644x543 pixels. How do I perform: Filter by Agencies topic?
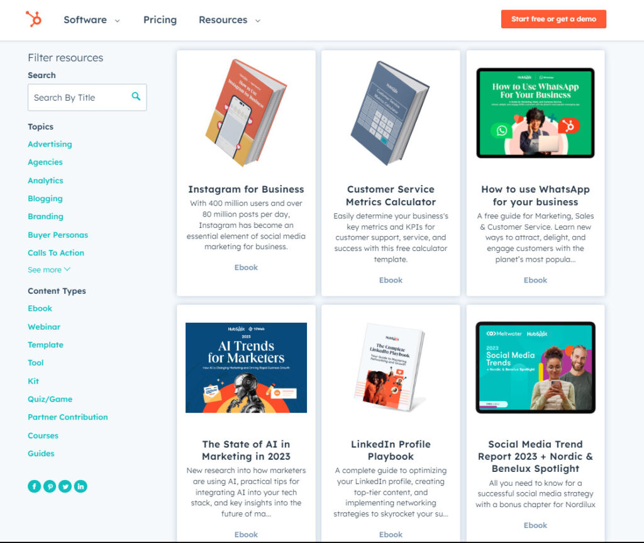pyautogui.click(x=45, y=162)
